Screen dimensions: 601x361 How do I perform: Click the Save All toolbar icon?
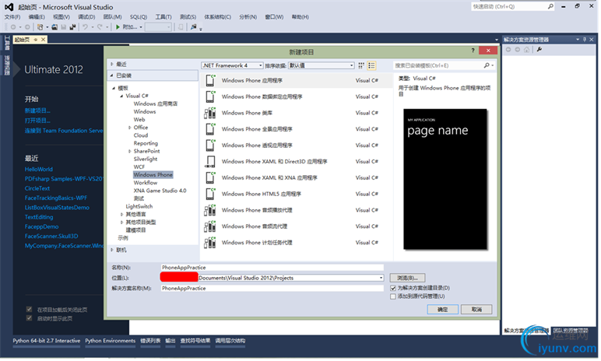tap(72, 27)
